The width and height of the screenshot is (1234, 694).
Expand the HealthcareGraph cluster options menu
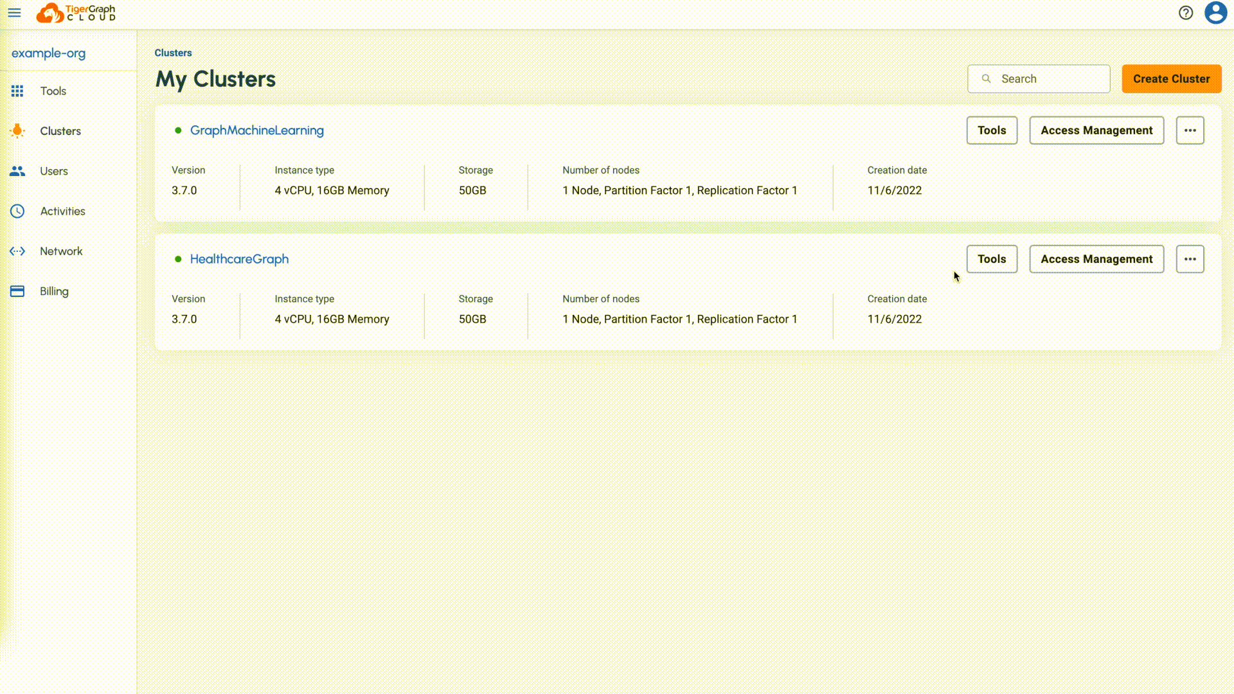tap(1190, 258)
